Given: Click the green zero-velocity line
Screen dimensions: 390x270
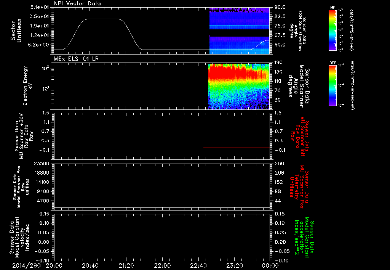Looking at the screenshot, I should (x=162, y=242).
